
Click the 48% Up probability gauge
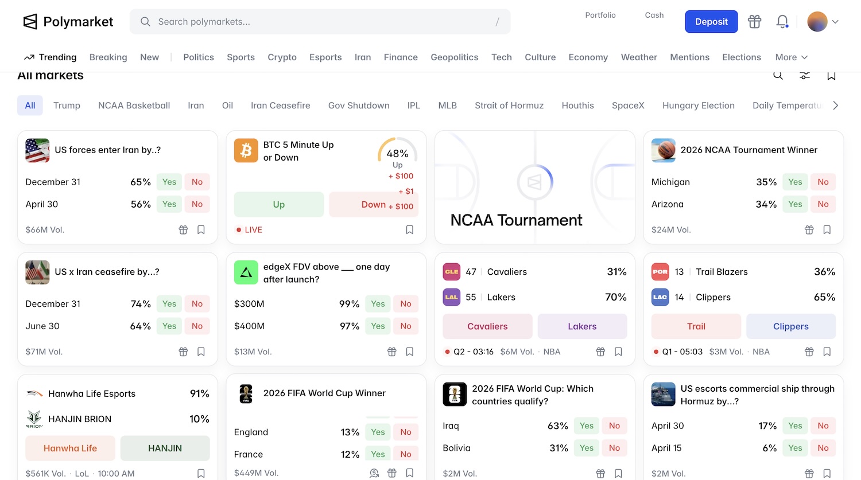397,154
